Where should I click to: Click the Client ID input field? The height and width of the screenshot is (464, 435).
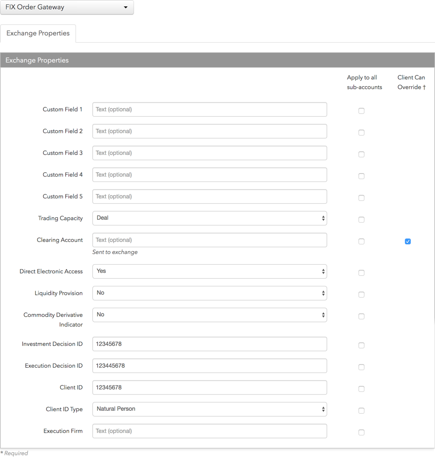point(209,388)
